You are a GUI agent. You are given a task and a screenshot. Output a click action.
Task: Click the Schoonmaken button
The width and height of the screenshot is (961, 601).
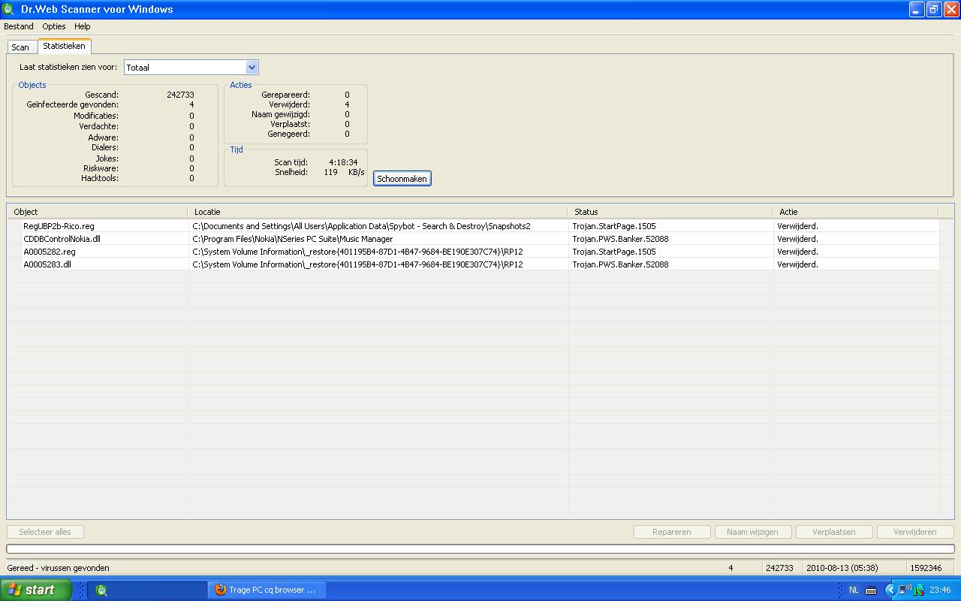402,179
